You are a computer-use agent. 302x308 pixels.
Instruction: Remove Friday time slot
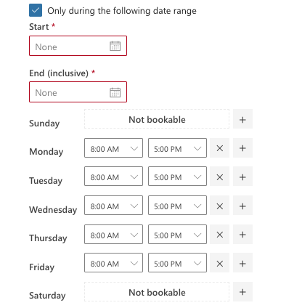(219, 263)
